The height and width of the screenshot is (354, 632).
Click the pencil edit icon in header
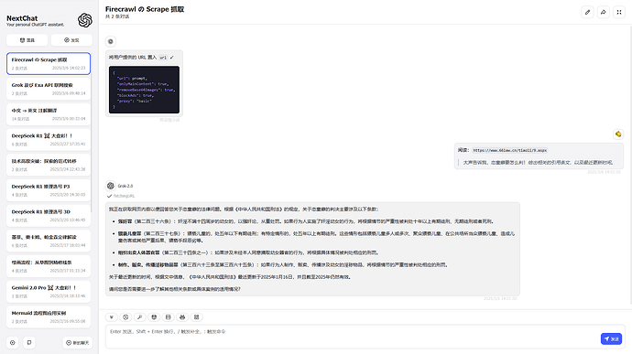(x=587, y=12)
